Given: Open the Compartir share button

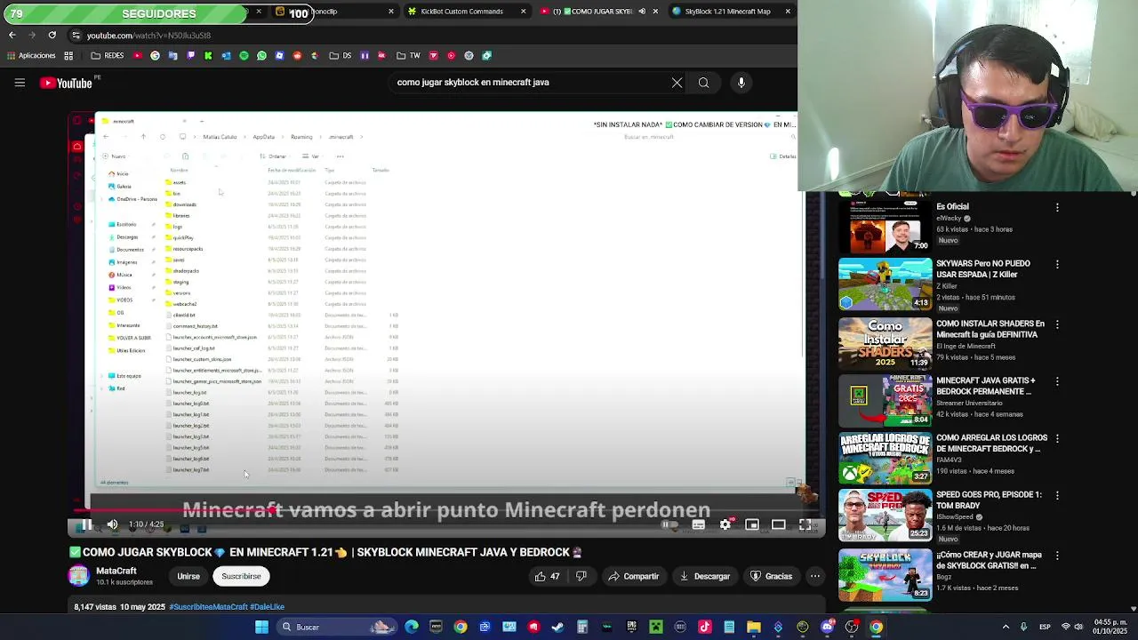Looking at the screenshot, I should 634,576.
